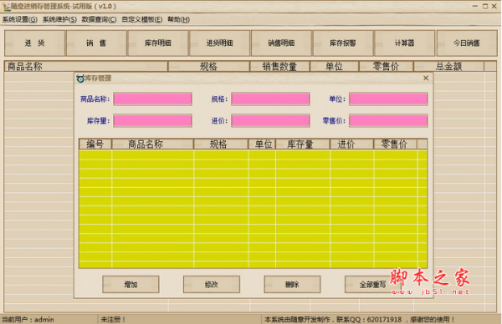Click the 规格 column header in dialog table

point(221,144)
